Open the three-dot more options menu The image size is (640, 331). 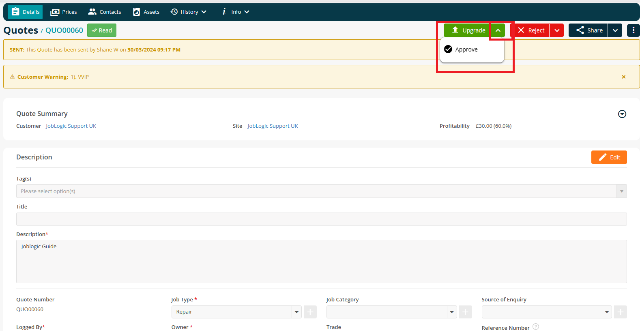(x=634, y=30)
